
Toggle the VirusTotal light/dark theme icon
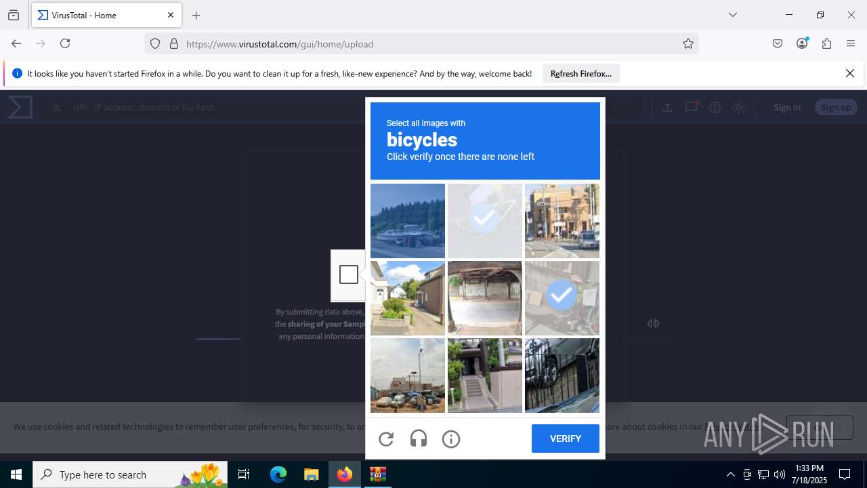[x=738, y=107]
